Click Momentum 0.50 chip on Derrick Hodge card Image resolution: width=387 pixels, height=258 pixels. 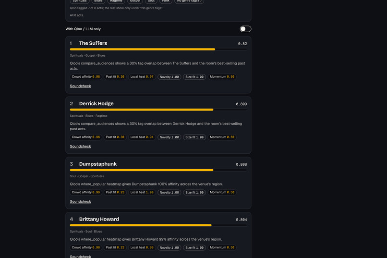(222, 137)
